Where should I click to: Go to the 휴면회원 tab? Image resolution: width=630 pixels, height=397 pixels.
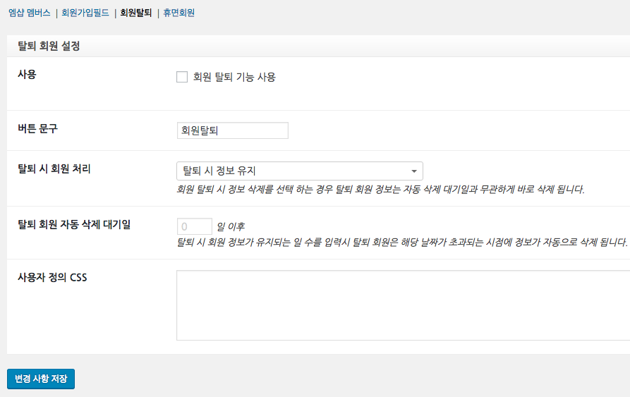tap(179, 13)
